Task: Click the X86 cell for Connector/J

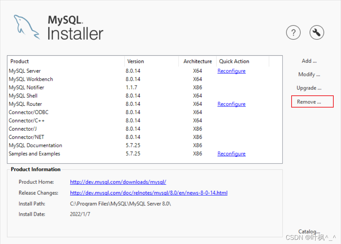Action: pyautogui.click(x=198, y=129)
